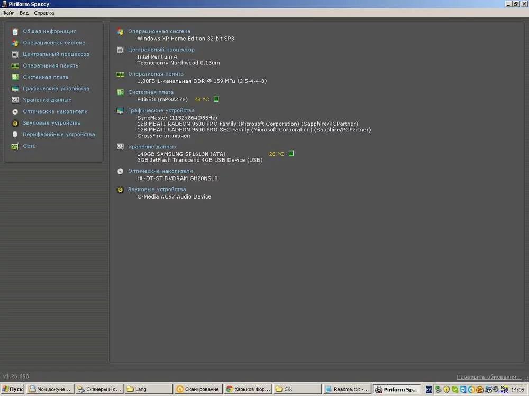Screen dimensions: 529x396
Task: Click Проверить обновления link
Action: [x=489, y=377]
